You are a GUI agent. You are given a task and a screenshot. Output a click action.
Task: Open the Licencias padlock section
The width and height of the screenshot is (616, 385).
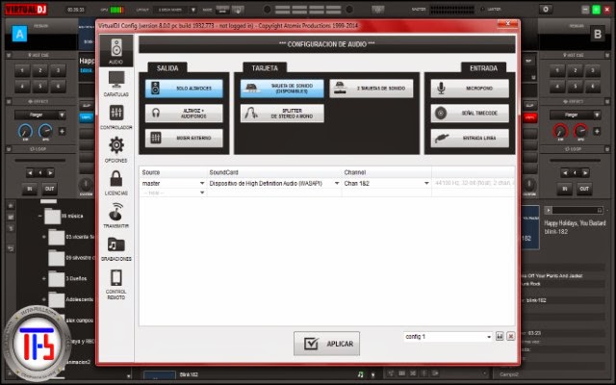point(115,182)
